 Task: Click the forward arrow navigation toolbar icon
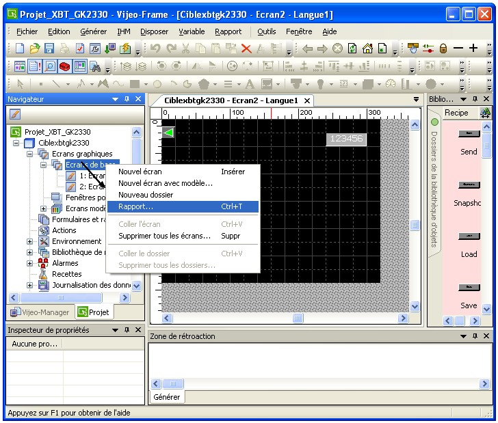tap(322, 49)
